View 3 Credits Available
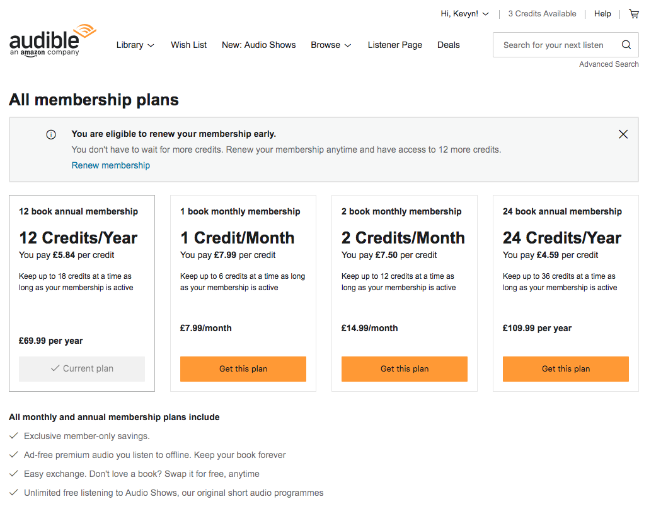Image resolution: width=656 pixels, height=511 pixels. pyautogui.click(x=542, y=14)
